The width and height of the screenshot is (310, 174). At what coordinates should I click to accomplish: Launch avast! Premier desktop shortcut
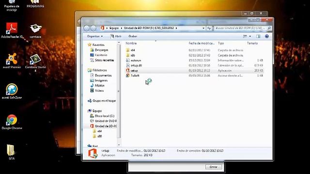tap(12, 61)
